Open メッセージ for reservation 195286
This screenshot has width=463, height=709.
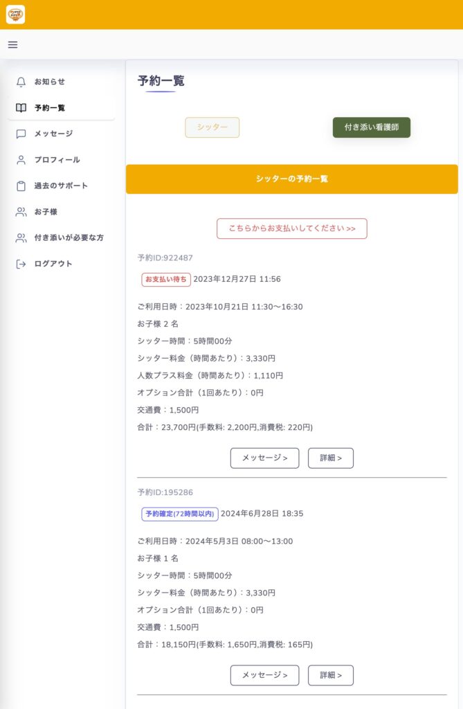pyautogui.click(x=264, y=675)
